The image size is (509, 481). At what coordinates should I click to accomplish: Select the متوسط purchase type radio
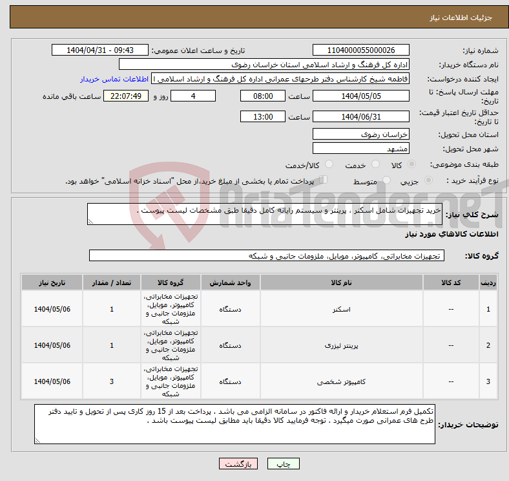[386, 180]
